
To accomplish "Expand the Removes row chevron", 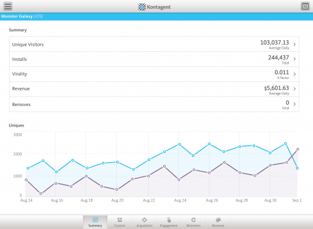I will pyautogui.click(x=294, y=104).
